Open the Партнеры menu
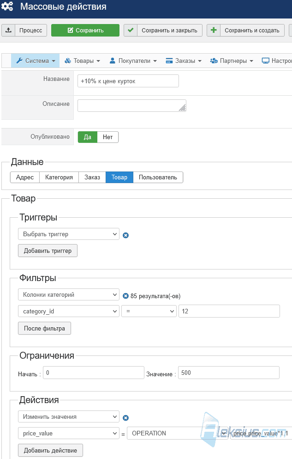The height and width of the screenshot is (459, 292). [232, 61]
